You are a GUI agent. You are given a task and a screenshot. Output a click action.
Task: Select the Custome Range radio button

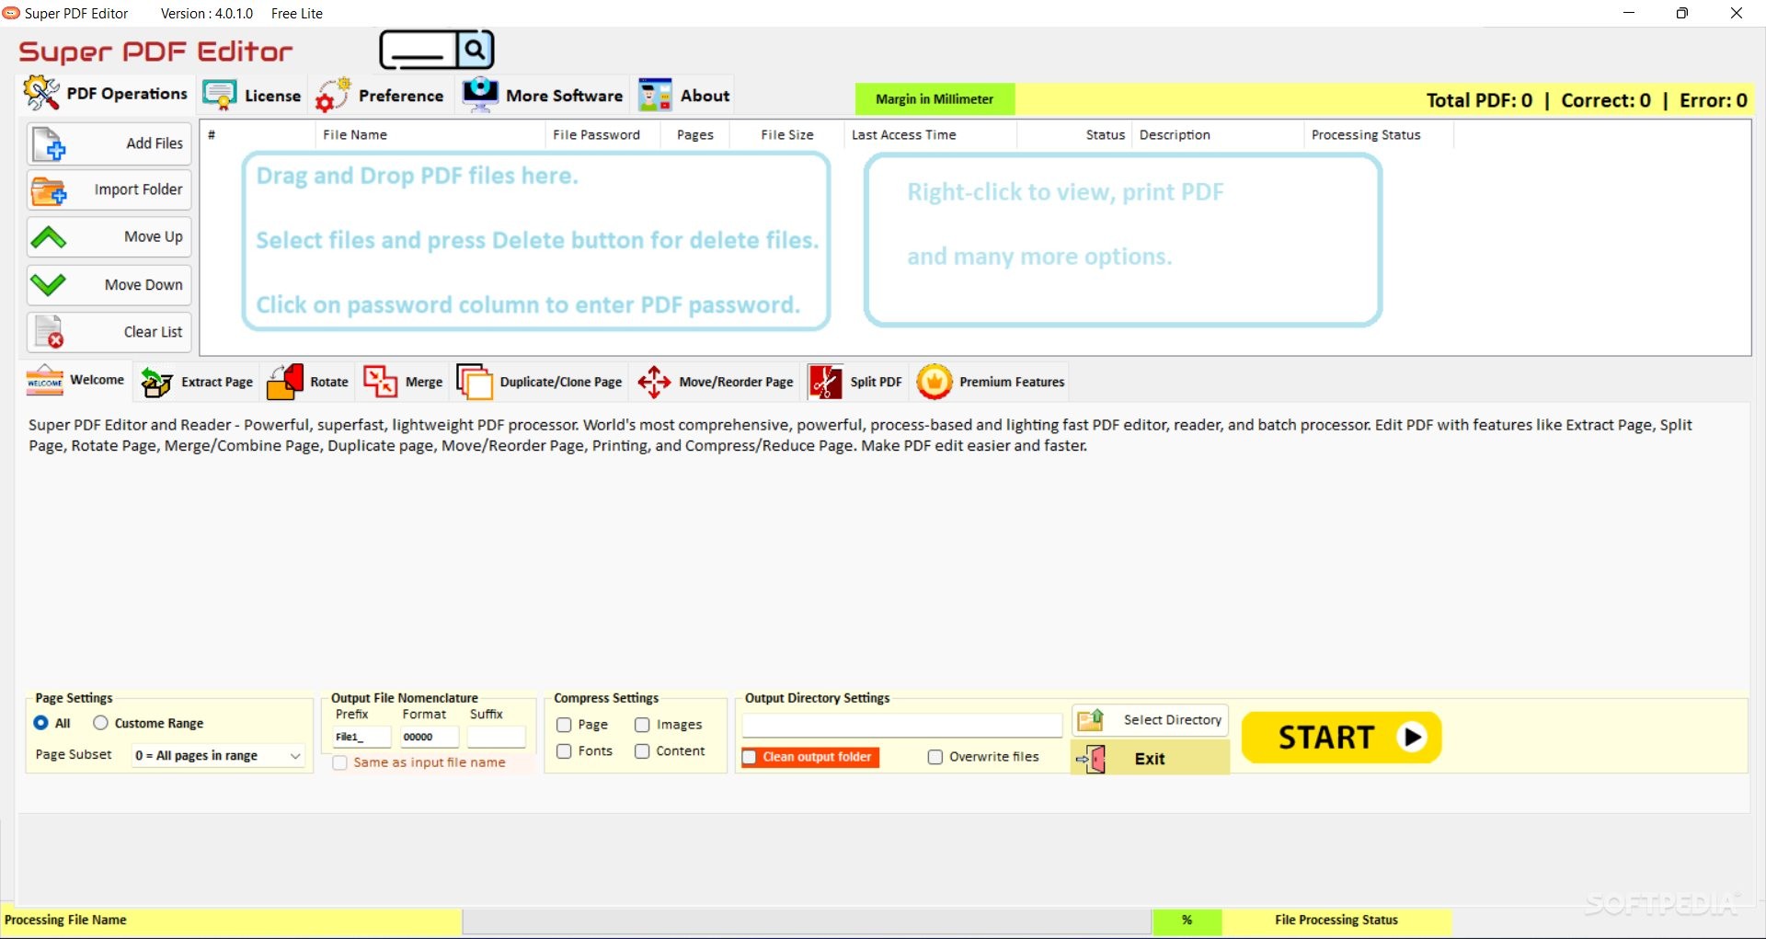coord(100,723)
